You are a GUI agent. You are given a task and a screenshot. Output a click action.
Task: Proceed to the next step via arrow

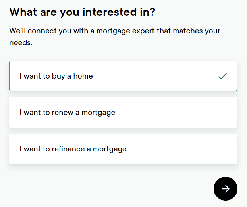click(x=225, y=189)
